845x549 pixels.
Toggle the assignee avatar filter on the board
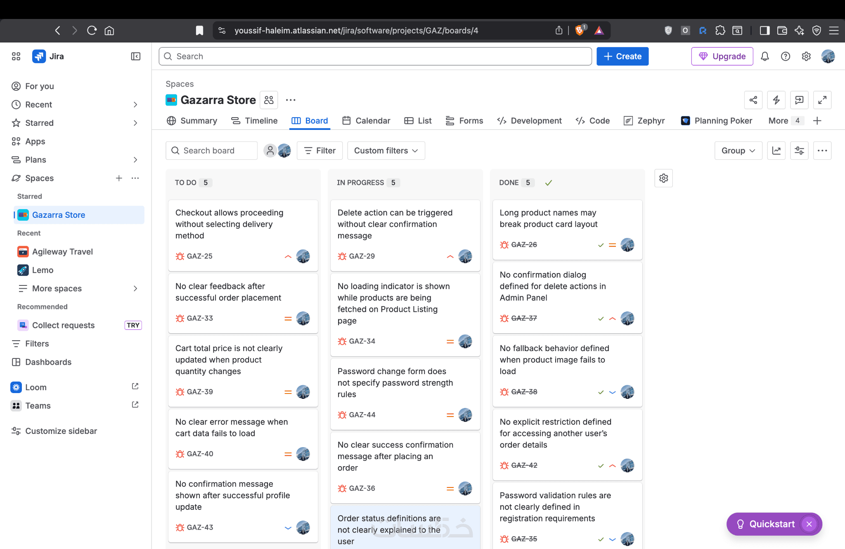coord(284,151)
